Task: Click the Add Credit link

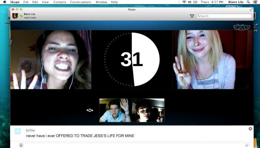Action: pos(30,18)
